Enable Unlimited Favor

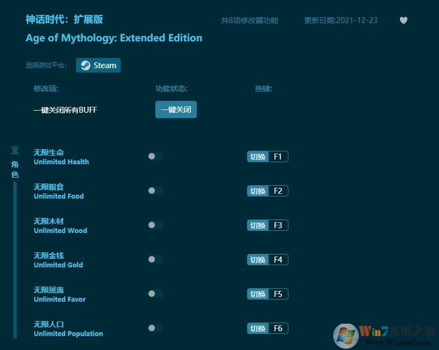155,294
